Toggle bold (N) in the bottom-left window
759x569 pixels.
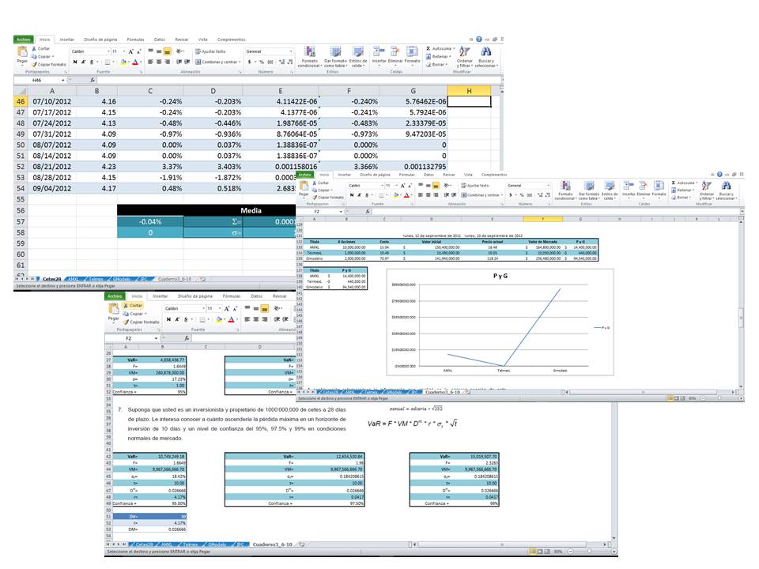click(x=169, y=319)
